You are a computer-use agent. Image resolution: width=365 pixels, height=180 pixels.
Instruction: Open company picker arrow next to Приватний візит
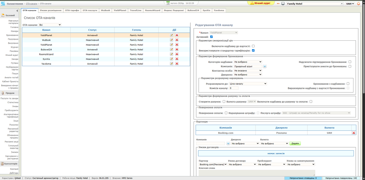pyautogui.click(x=265, y=66)
